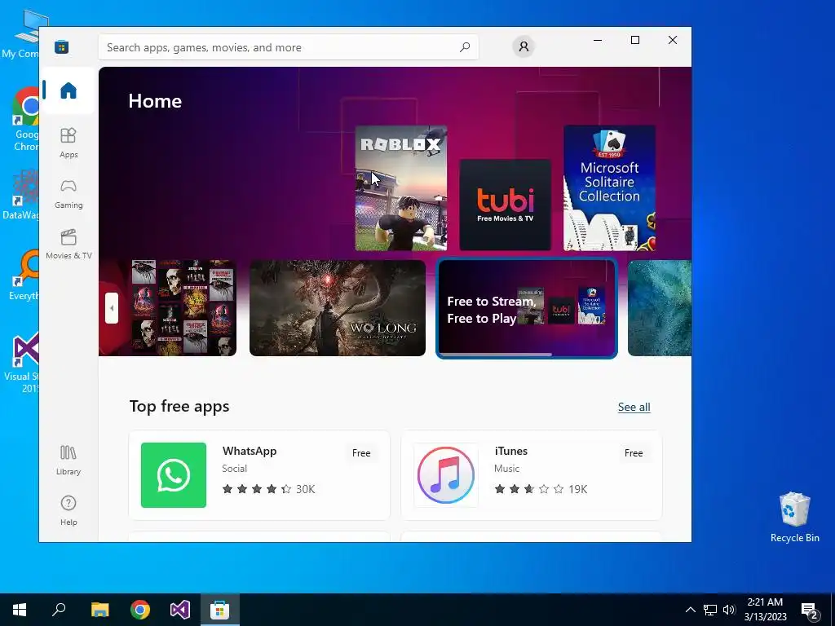Select the teal textured carousel card
The width and height of the screenshot is (835, 626).
coord(659,307)
